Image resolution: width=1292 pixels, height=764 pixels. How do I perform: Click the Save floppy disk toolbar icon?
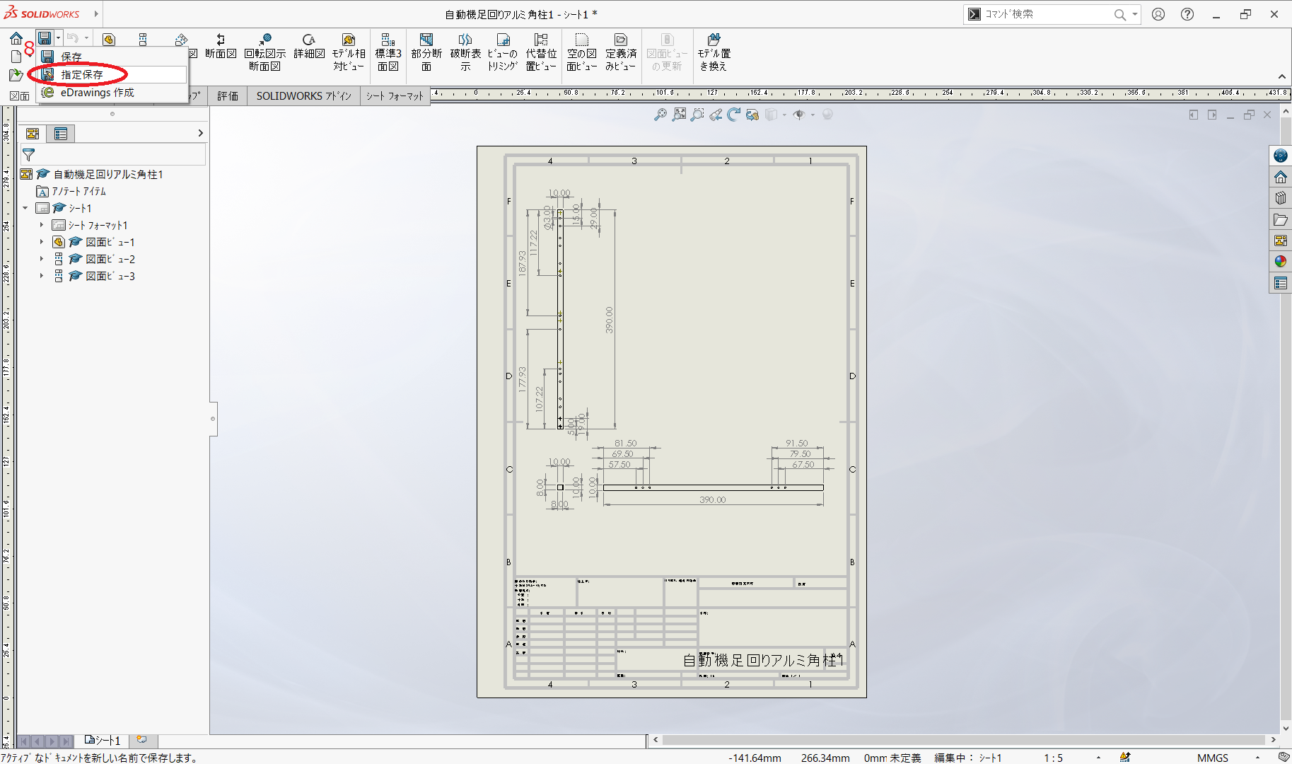45,38
